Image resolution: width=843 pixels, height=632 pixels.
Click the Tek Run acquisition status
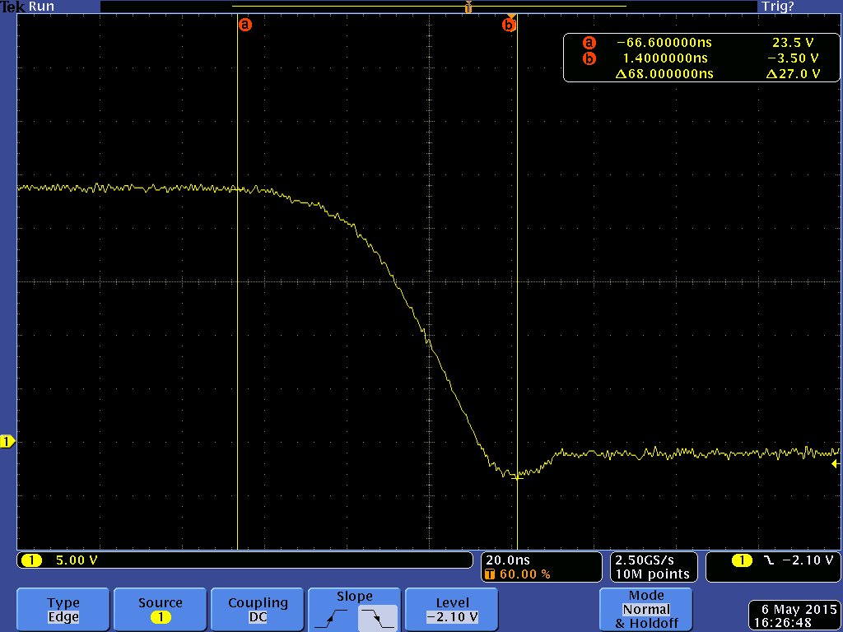(27, 7)
